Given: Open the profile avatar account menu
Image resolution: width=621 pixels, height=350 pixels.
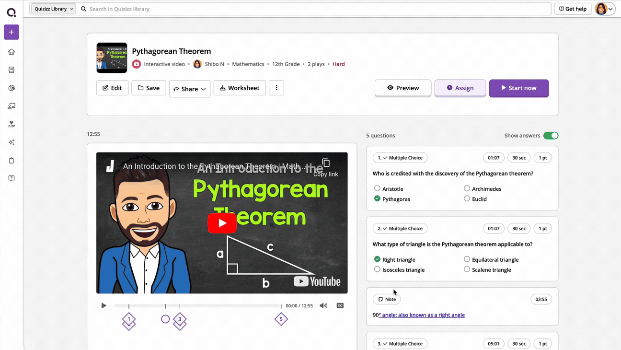Looking at the screenshot, I should click(x=605, y=9).
